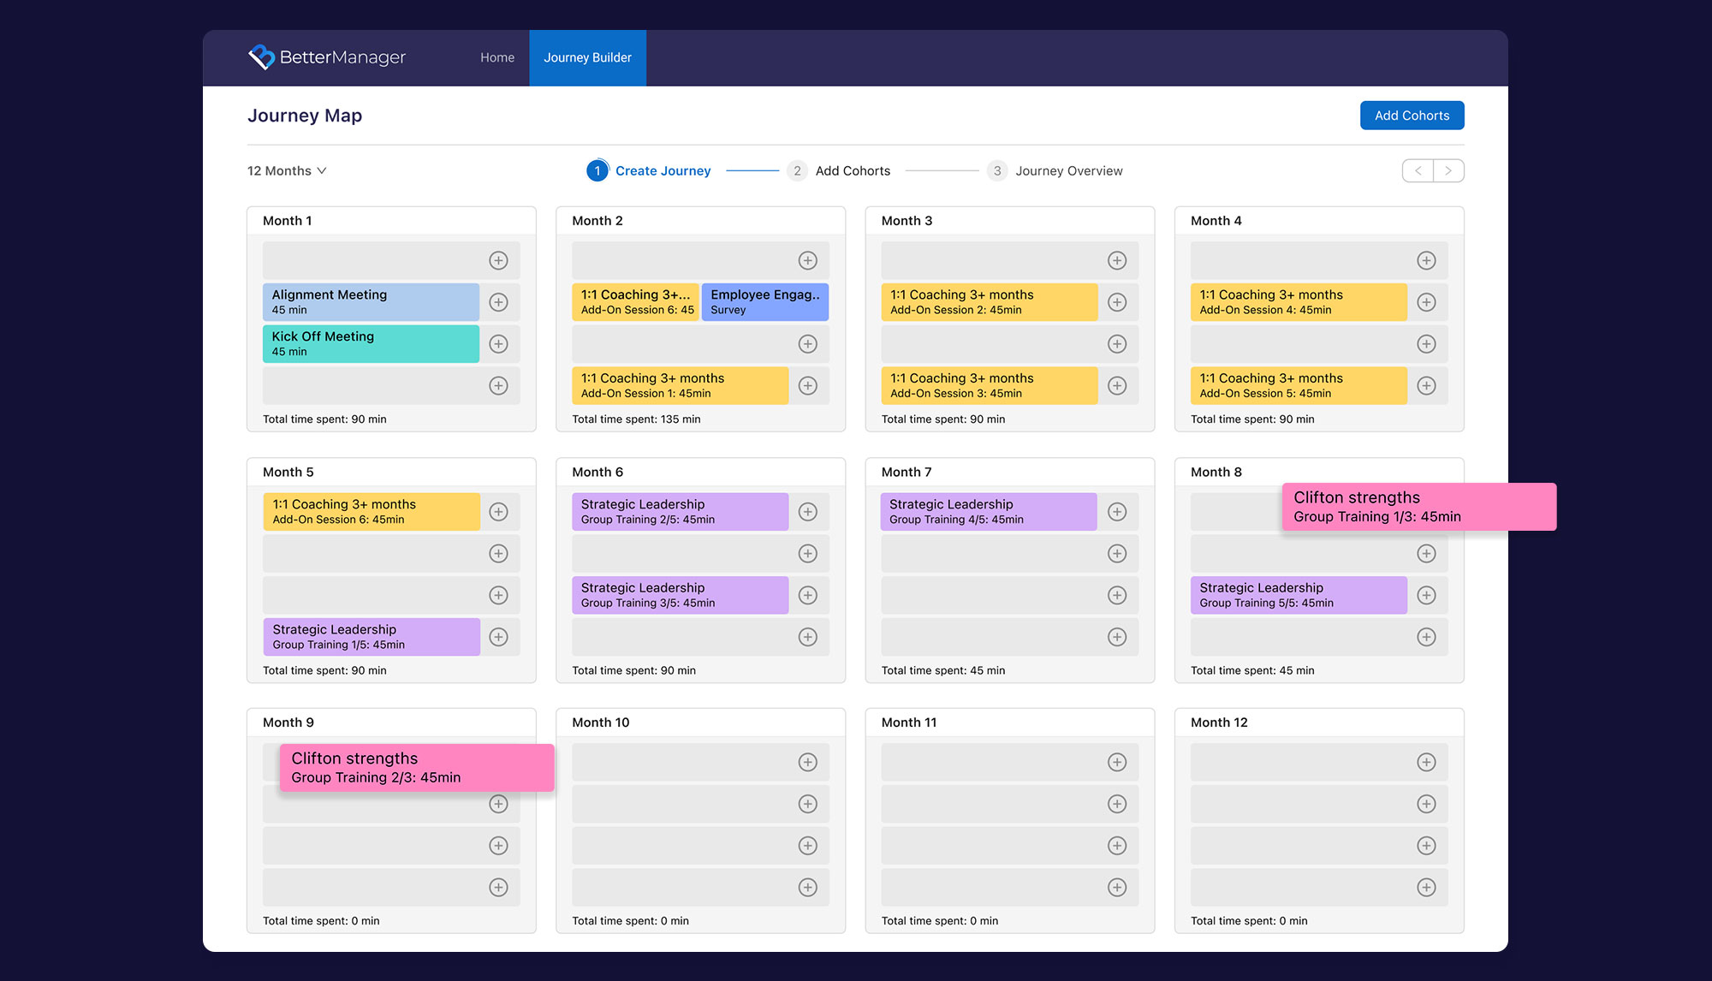Click the BetterManager logo icon
This screenshot has width=1712, height=981.
pyautogui.click(x=261, y=57)
